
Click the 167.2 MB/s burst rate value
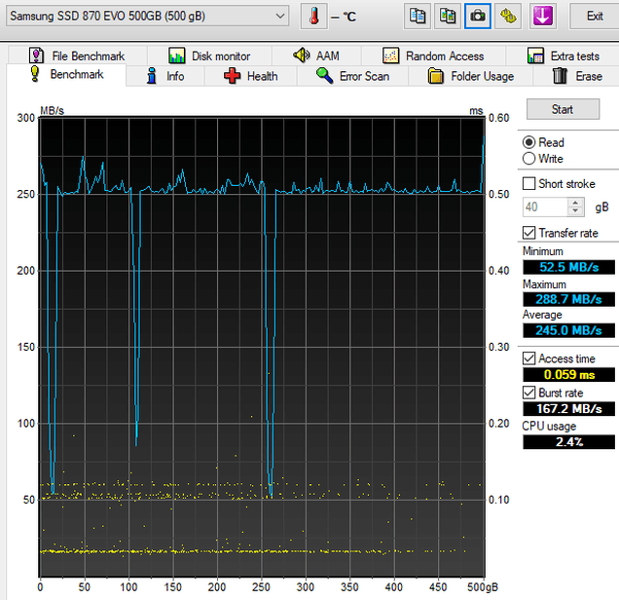point(568,408)
